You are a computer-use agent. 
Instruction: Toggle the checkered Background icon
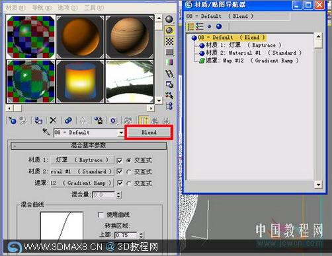[169, 41]
